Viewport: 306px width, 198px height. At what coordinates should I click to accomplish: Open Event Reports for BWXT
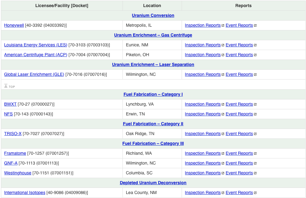tap(239, 104)
